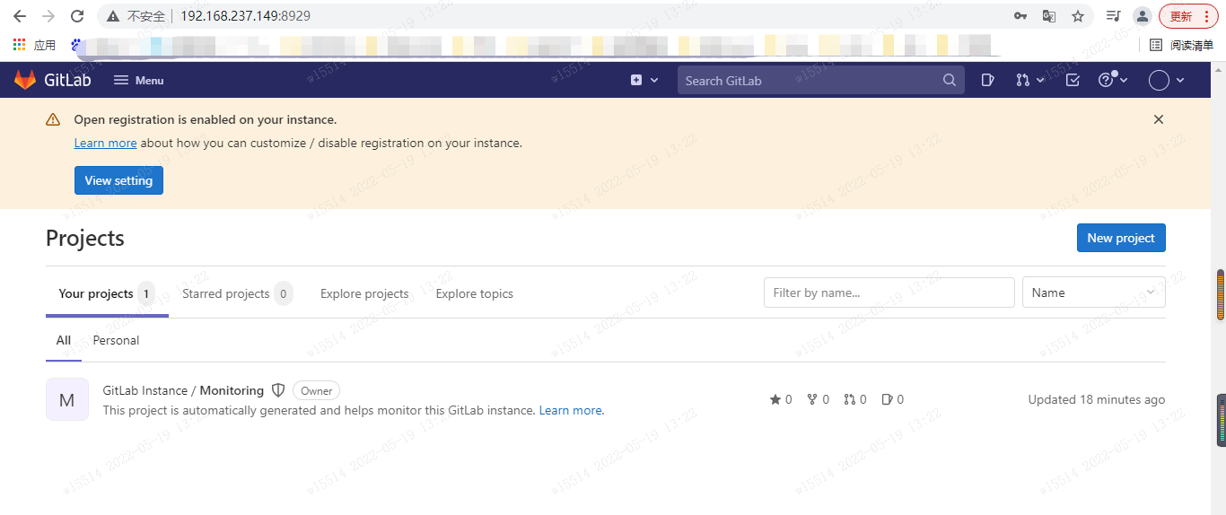Image resolution: width=1226 pixels, height=515 pixels.
Task: Open the hamburger Menu
Action: (x=139, y=80)
